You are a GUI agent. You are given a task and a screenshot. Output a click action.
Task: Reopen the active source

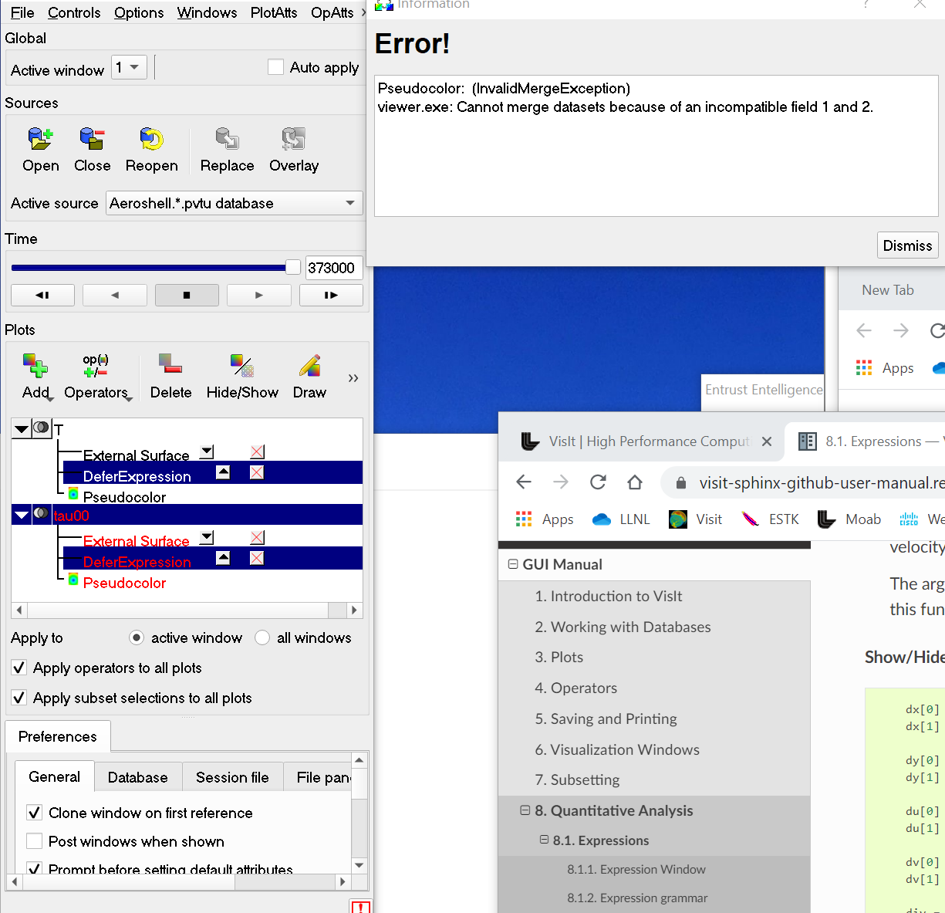(151, 139)
